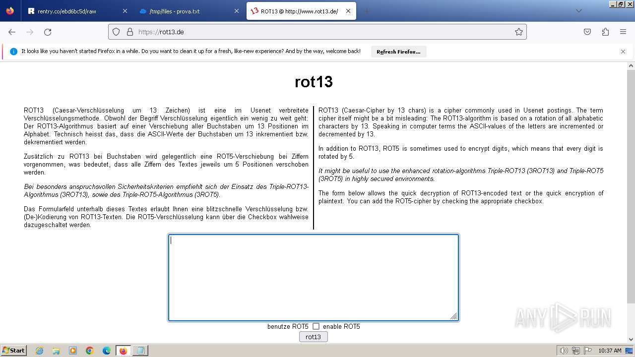Restore down the Firefox window
This screenshot has height=357, width=635.
click(x=621, y=4)
